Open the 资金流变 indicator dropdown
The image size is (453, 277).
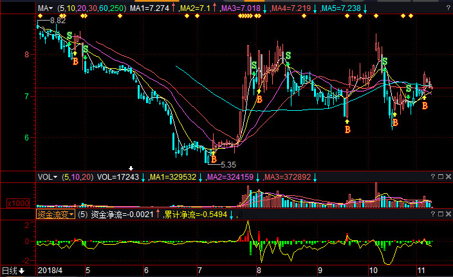(x=55, y=214)
